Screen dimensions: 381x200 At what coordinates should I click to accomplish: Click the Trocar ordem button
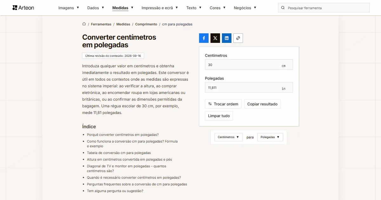(x=223, y=104)
